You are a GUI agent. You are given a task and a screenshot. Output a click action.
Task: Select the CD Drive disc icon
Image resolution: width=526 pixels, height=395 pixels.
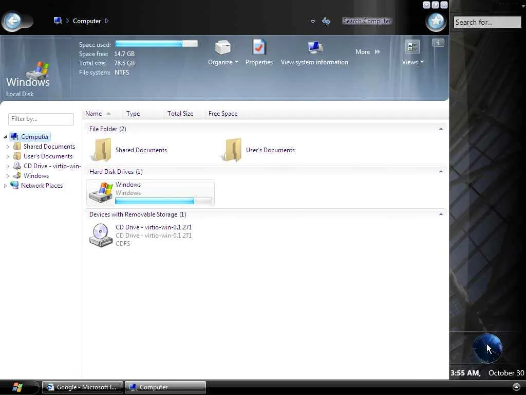[101, 235]
